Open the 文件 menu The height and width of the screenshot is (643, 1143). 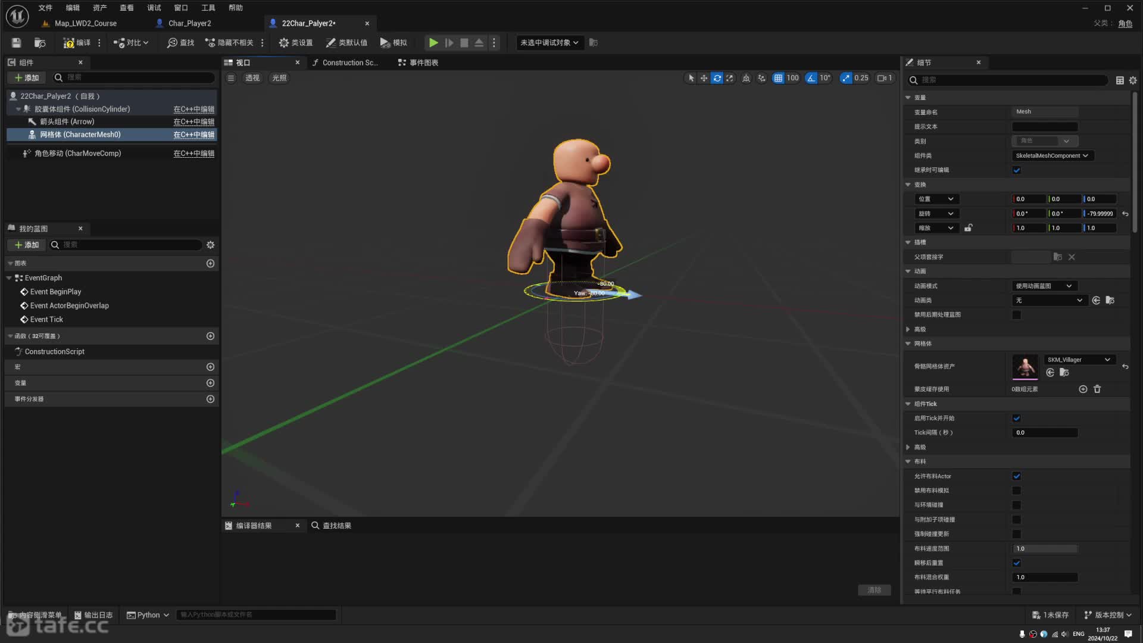[x=45, y=8]
